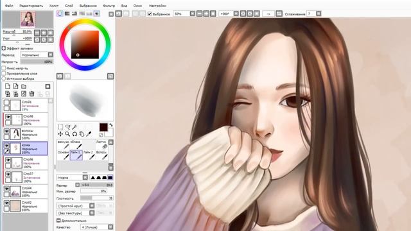Select the zoom magnifier tool

click(67, 134)
